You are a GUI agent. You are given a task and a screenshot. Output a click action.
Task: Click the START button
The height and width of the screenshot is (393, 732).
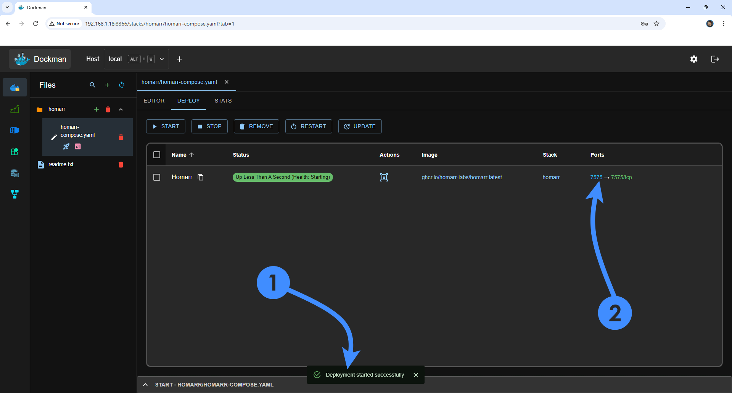(x=166, y=127)
